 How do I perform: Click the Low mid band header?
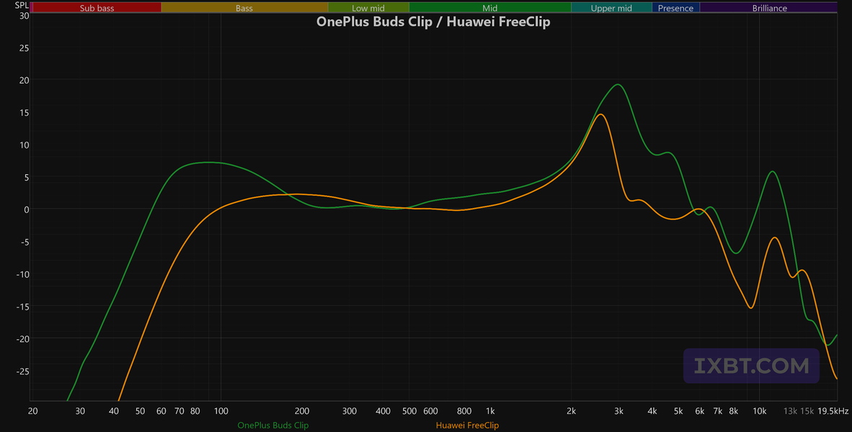(x=368, y=8)
